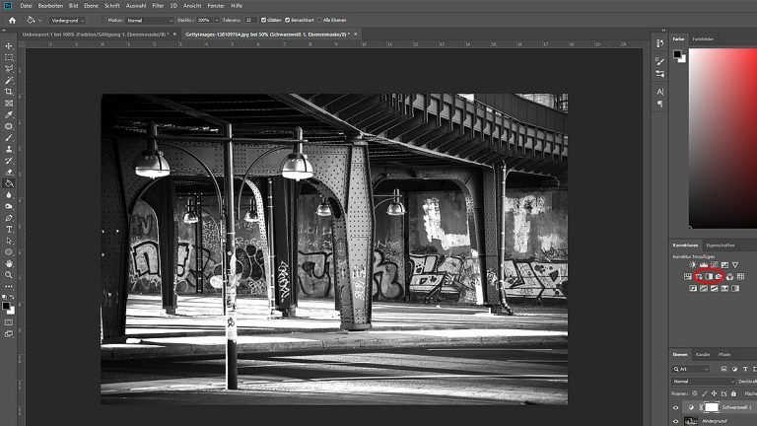The image size is (757, 426).
Task: Click the Toleranz input field
Action: point(248,19)
